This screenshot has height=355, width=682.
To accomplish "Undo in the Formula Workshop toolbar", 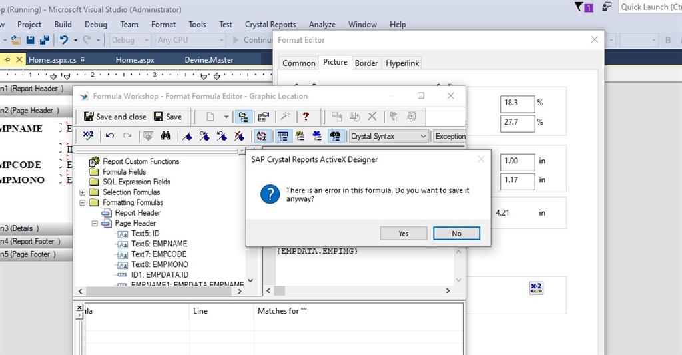I will tap(110, 136).
